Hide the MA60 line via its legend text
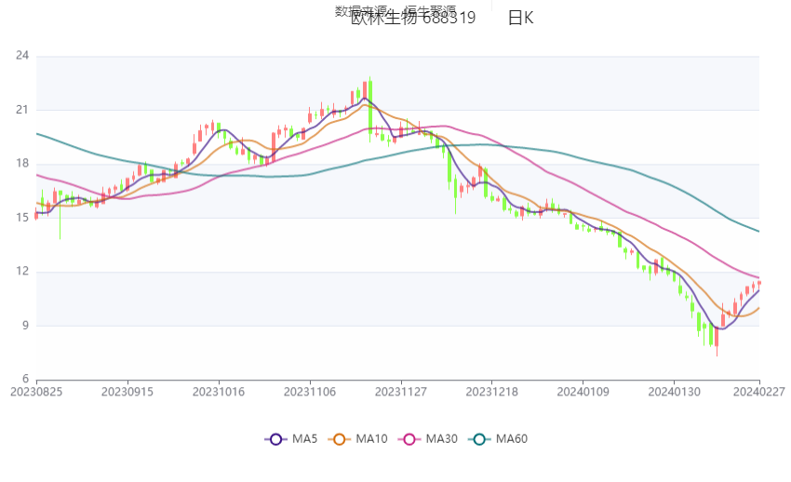The image size is (791, 482). tap(513, 439)
